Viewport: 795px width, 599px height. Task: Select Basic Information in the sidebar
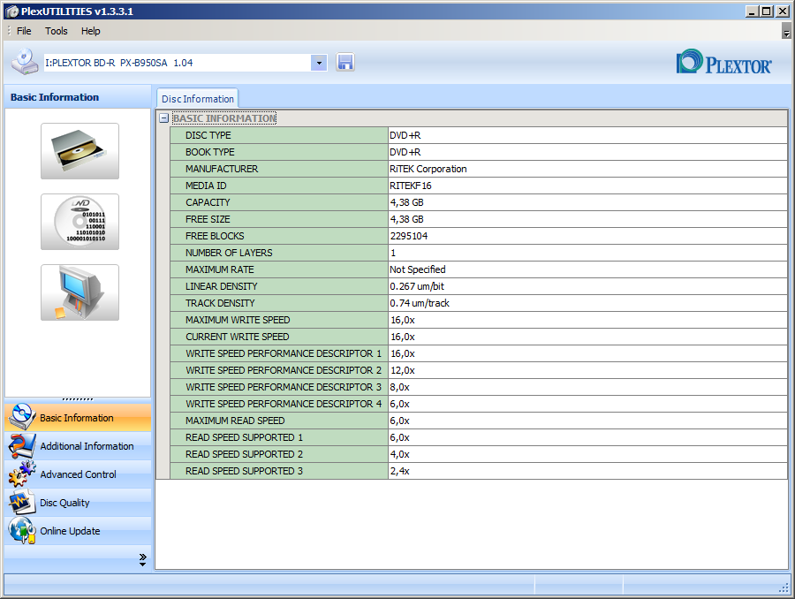78,417
